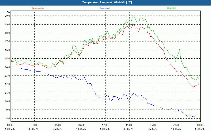Click the green Windchill spike after 21:00
211x132 pixels.
[179, 50]
